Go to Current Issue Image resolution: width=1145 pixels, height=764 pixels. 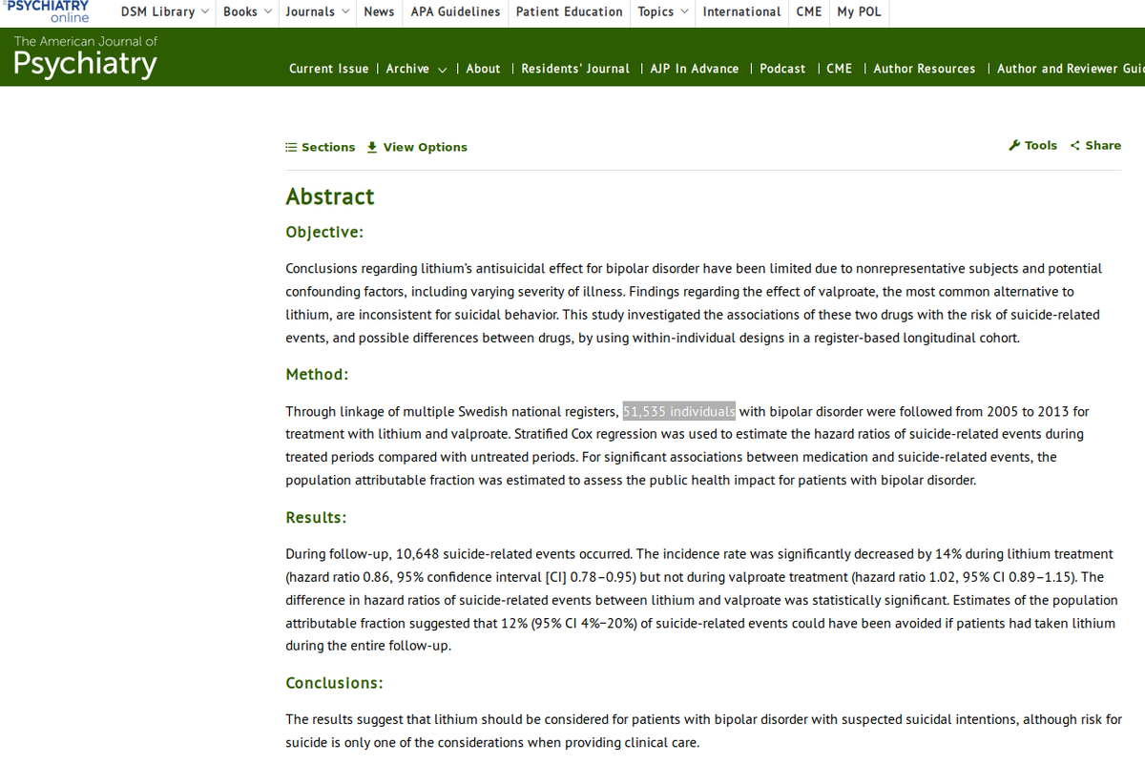(x=328, y=69)
